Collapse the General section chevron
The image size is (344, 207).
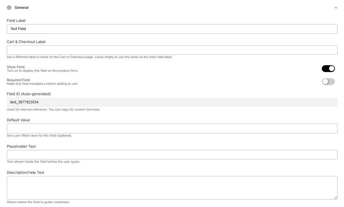coord(336,8)
